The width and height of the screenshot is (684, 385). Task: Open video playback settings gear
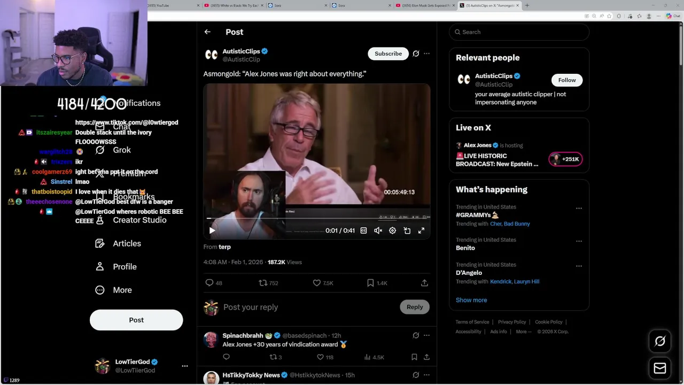[392, 230]
